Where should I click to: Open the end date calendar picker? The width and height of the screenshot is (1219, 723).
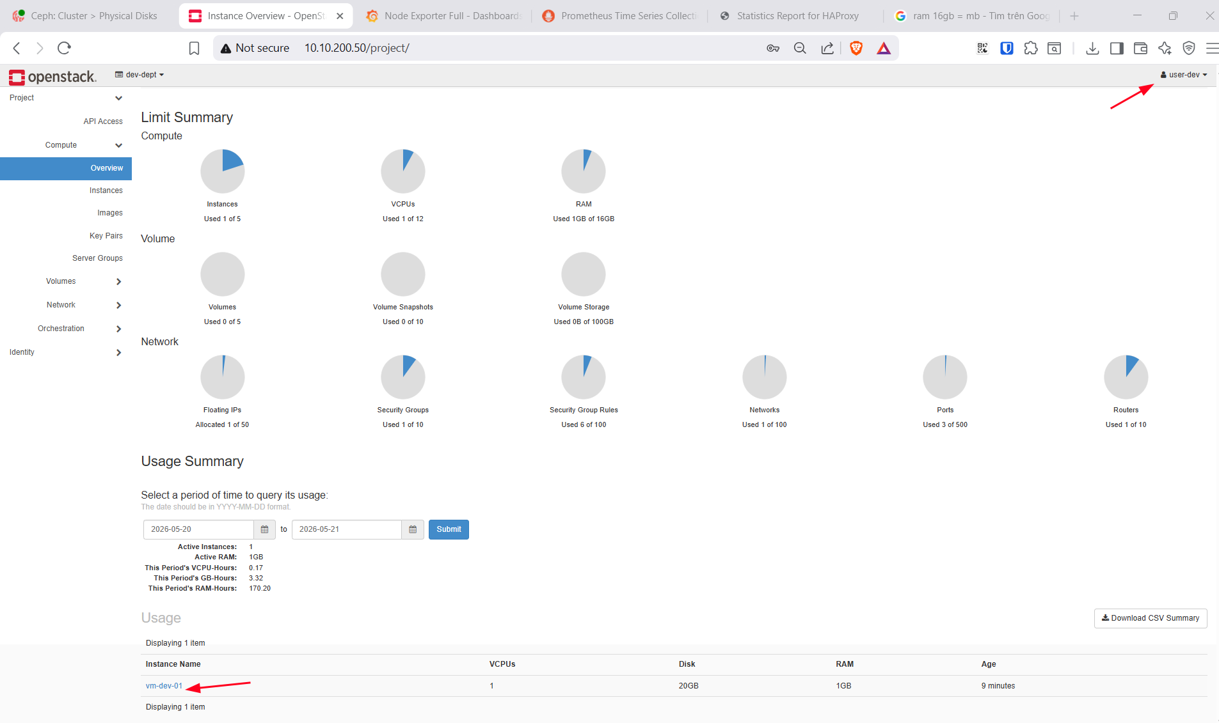click(x=413, y=529)
